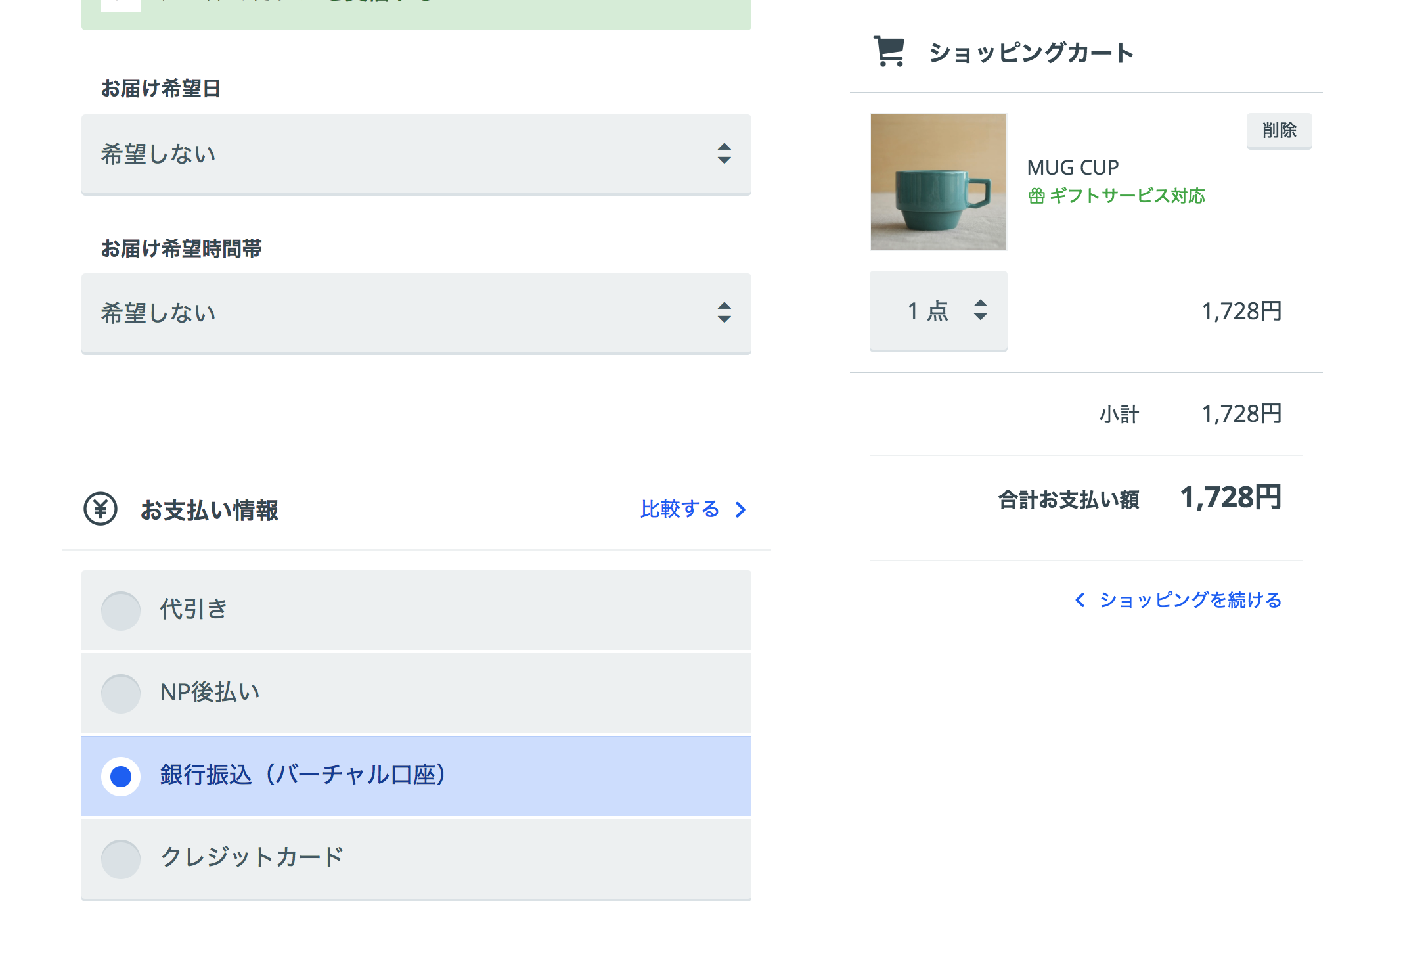Viewport: 1403px width, 958px height.
Task: Open the お届け希望日 dropdown
Action: click(416, 154)
